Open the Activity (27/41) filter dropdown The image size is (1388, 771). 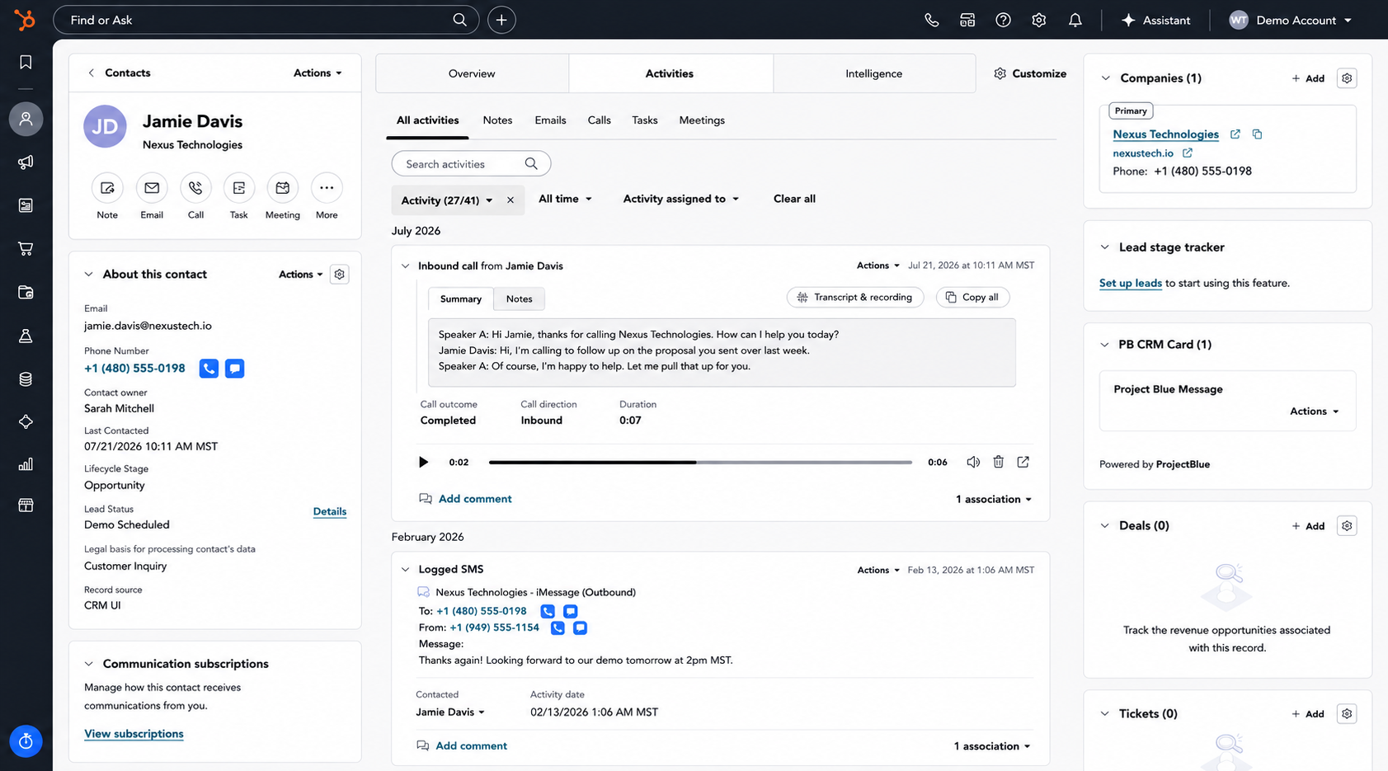pos(446,200)
